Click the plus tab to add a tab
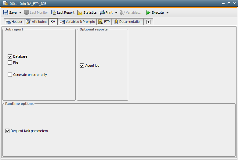Viewport: 238px width, 160px height. (x=148, y=22)
